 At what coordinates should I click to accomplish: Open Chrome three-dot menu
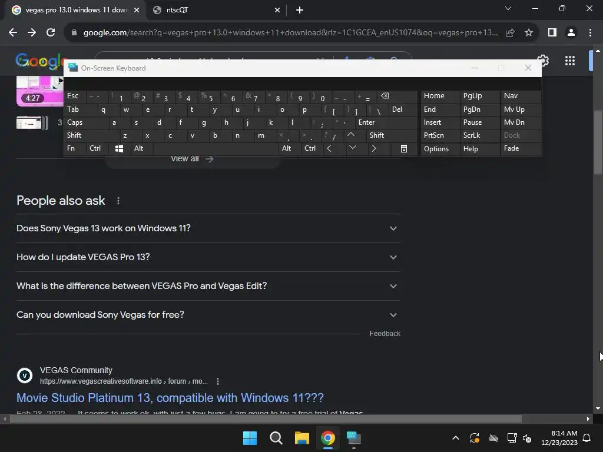(x=590, y=33)
